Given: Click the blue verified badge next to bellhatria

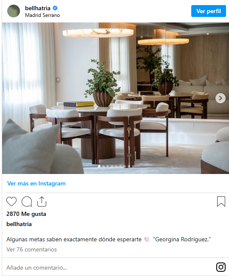Looking at the screenshot, I should click(x=55, y=8).
